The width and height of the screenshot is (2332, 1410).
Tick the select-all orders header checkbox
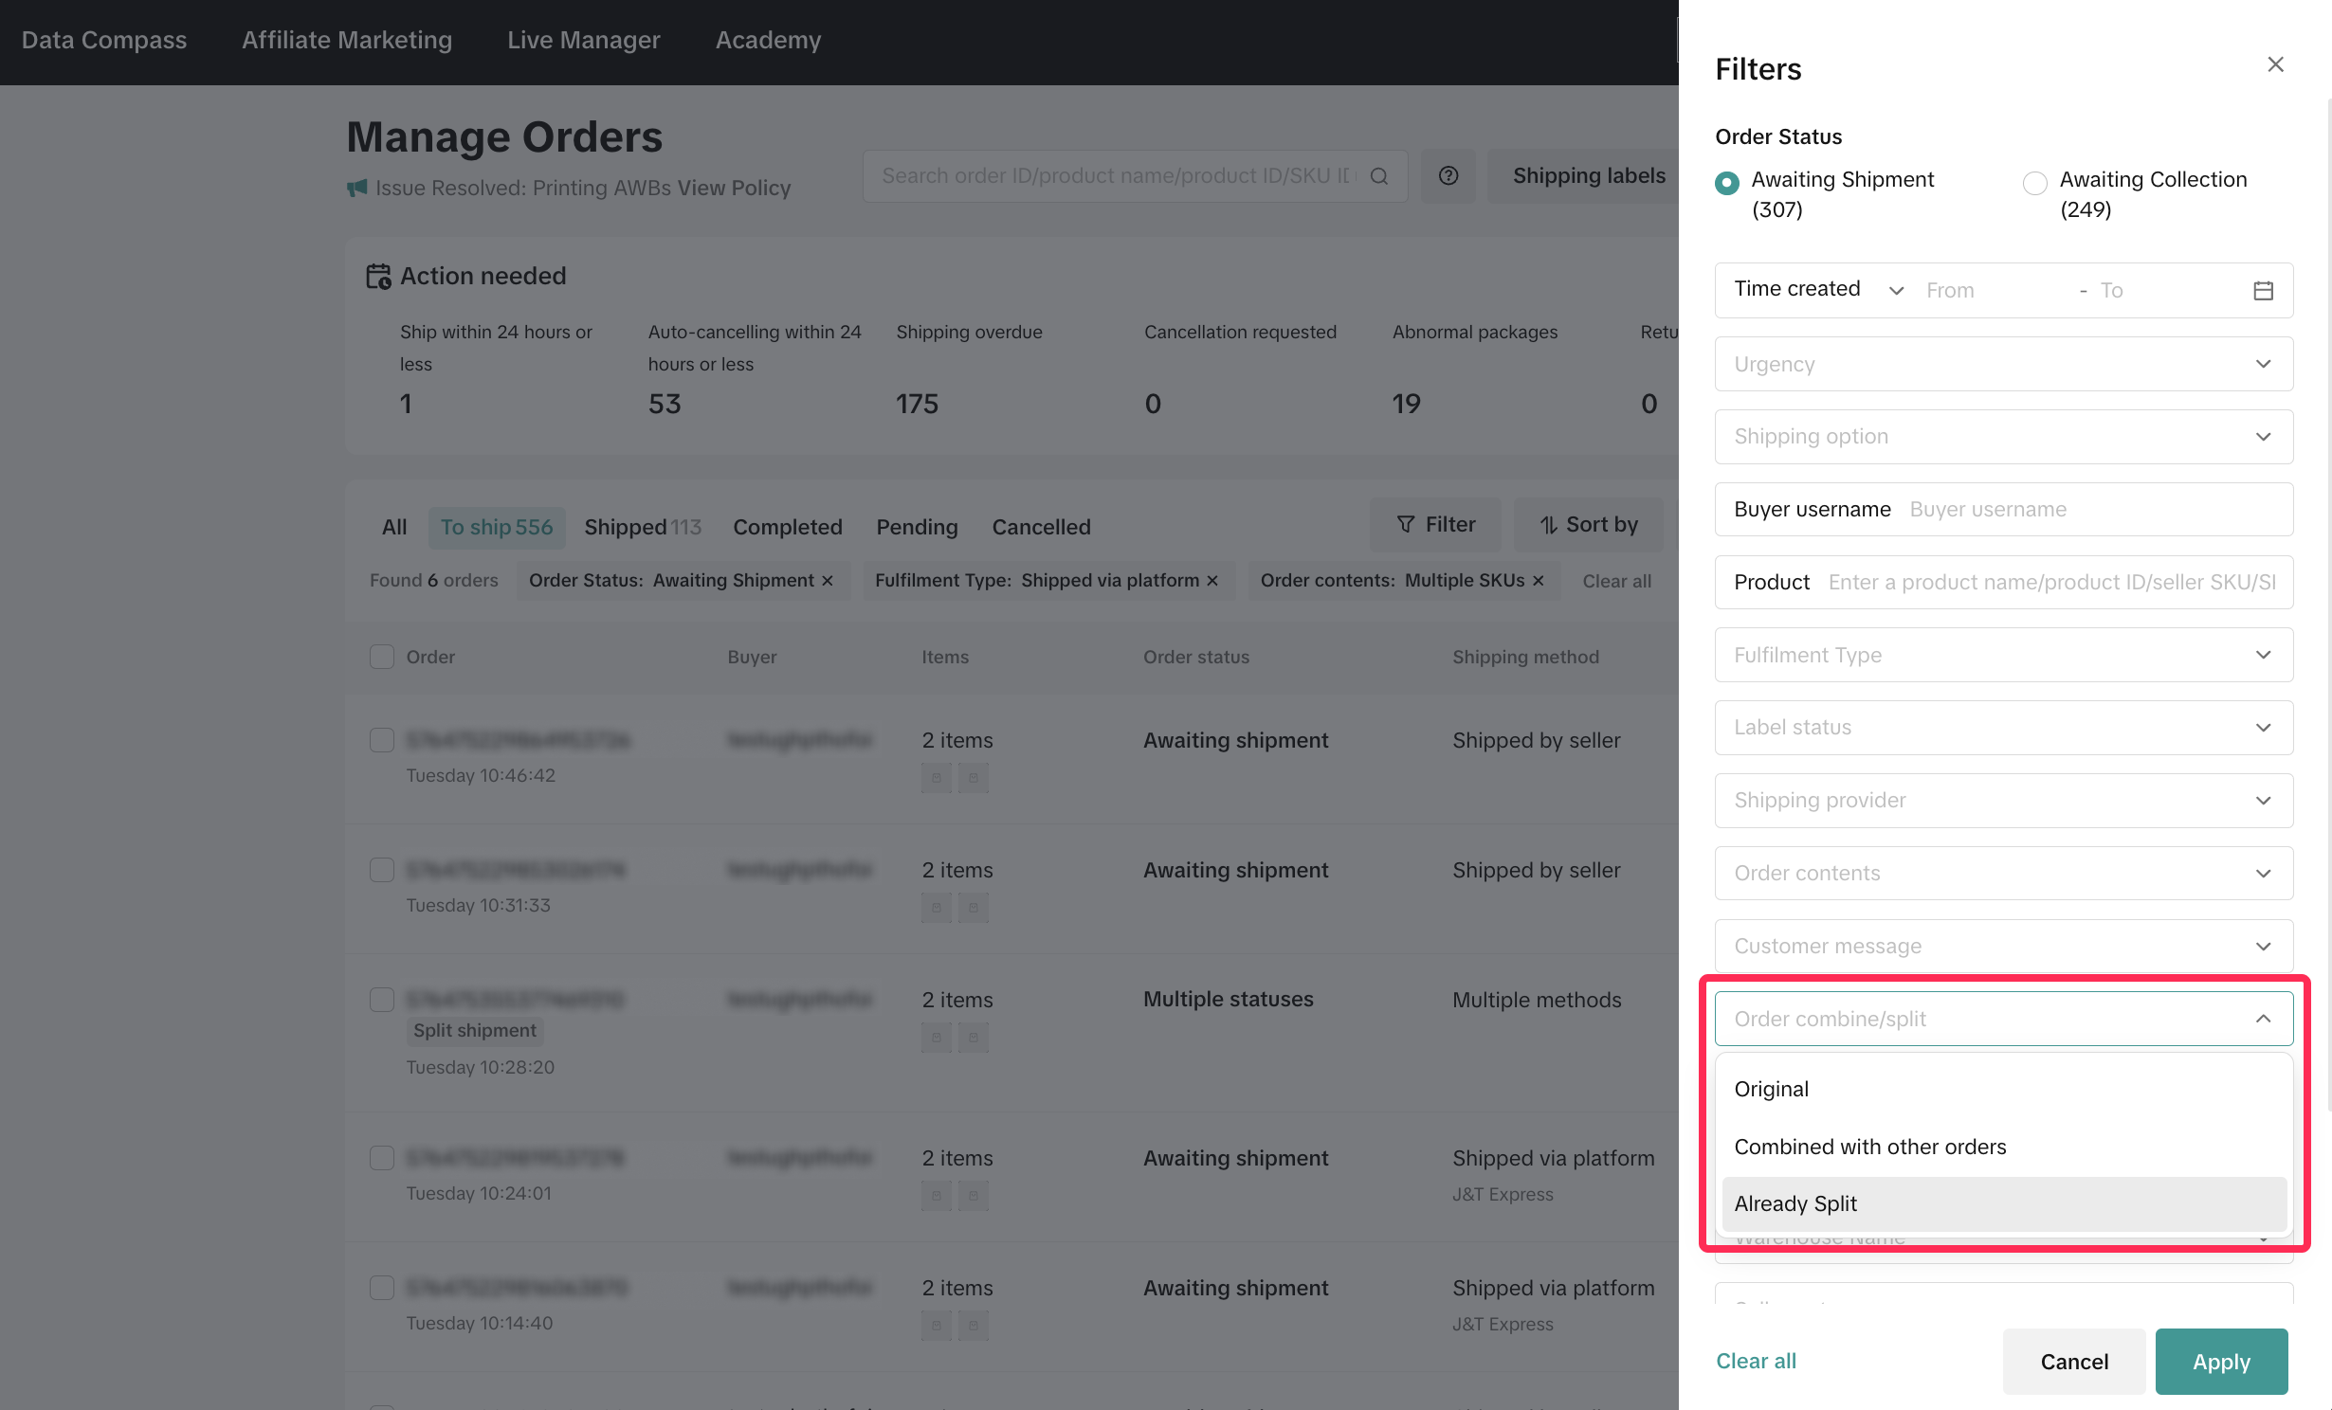tap(381, 657)
